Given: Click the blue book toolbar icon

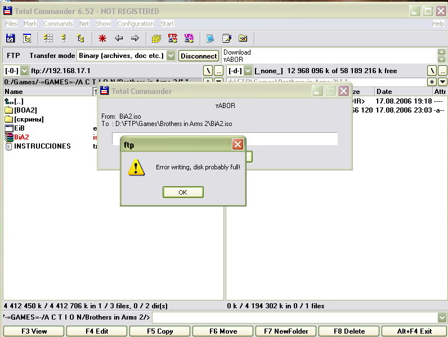Looking at the screenshot, I should point(210,38).
